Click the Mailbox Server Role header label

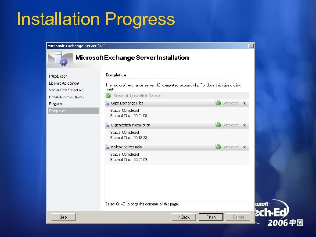pos(126,147)
